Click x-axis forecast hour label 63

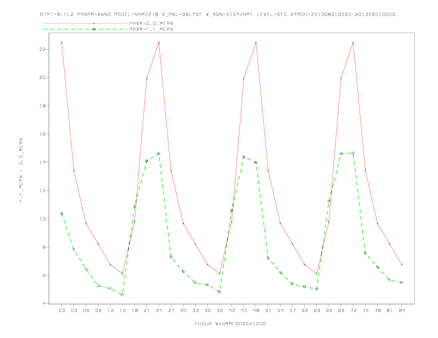coord(317,310)
